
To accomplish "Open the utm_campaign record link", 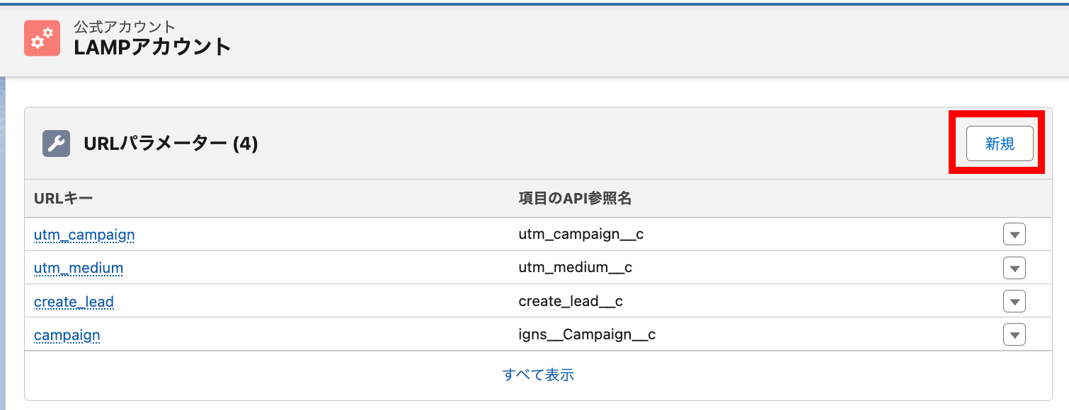I will point(84,234).
